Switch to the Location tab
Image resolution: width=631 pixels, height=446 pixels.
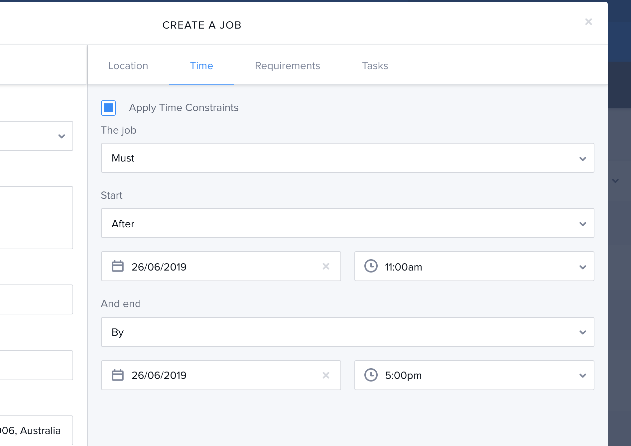(x=128, y=66)
